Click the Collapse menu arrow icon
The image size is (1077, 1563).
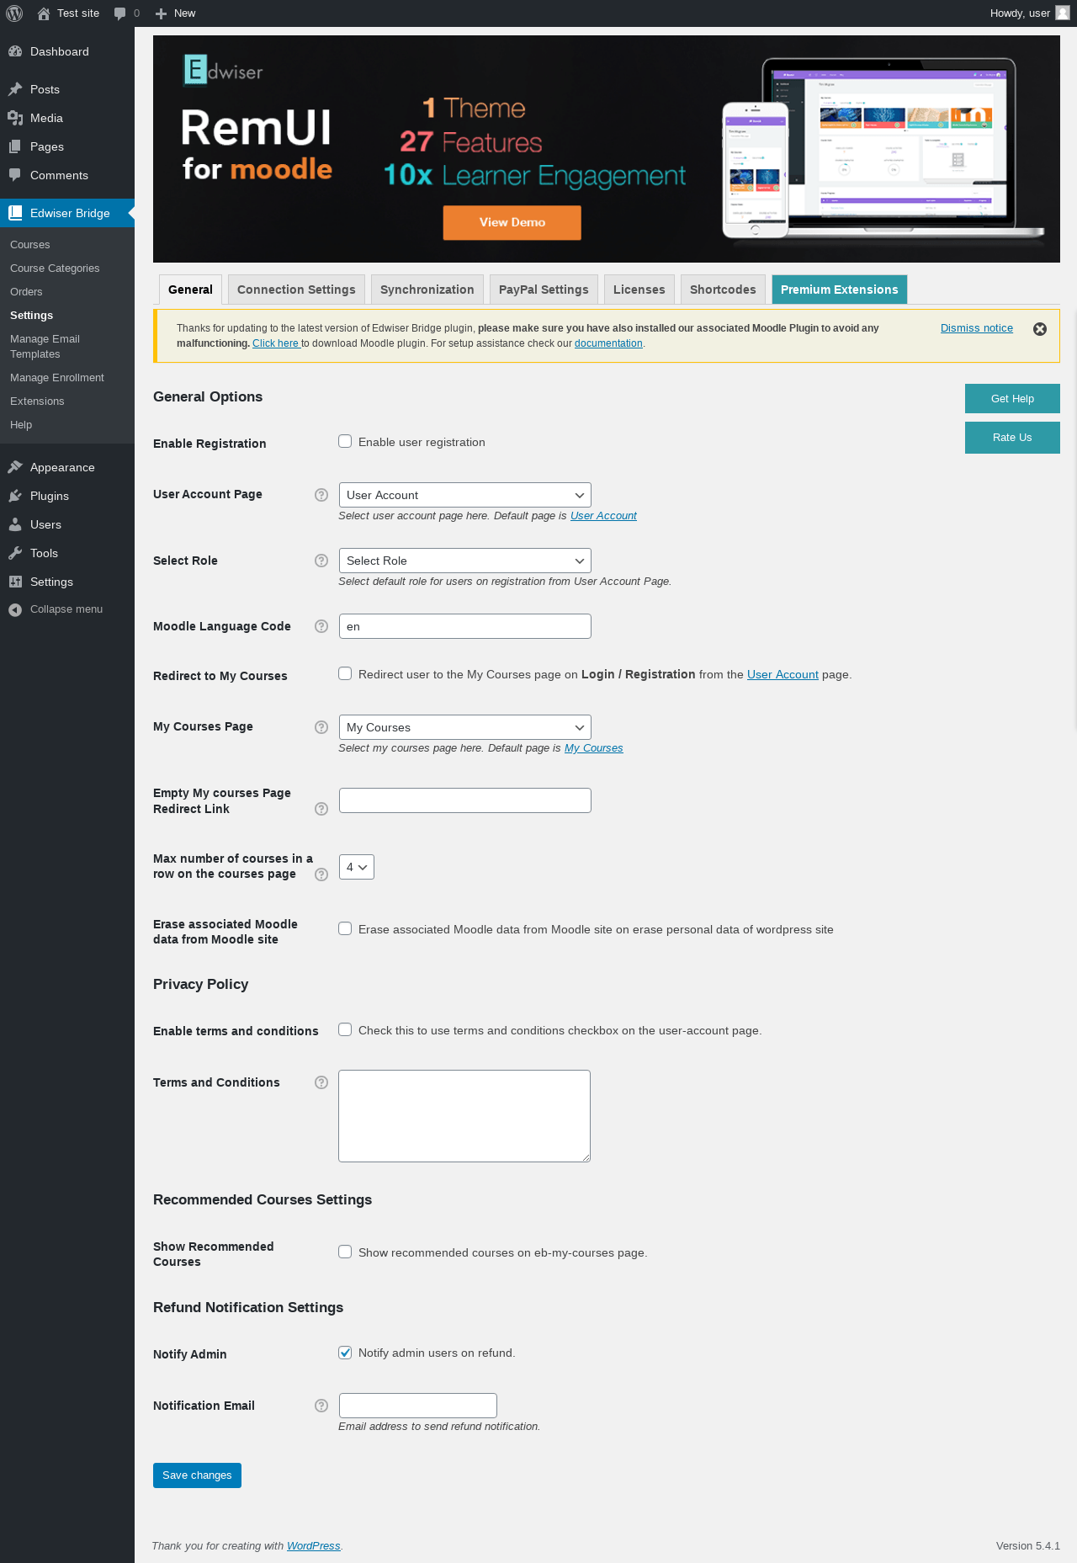pyautogui.click(x=15, y=609)
